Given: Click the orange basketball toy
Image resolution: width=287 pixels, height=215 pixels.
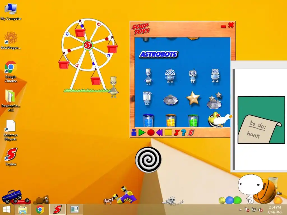Looking at the screenshot, I should pyautogui.click(x=265, y=191).
